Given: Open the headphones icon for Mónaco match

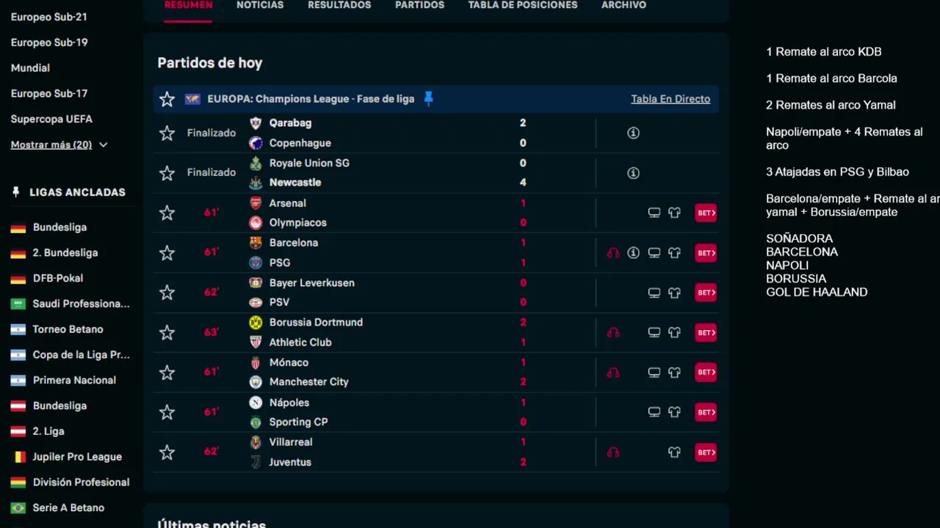Looking at the screenshot, I should [x=613, y=373].
